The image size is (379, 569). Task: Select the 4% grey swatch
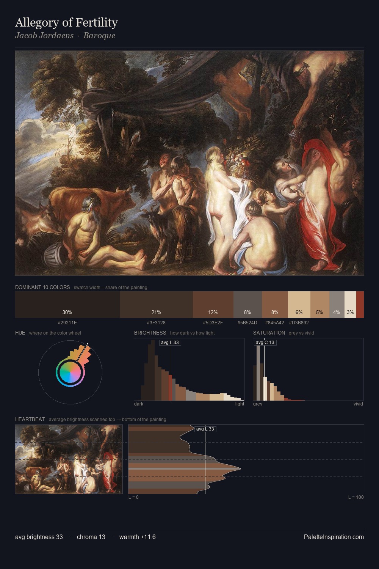tap(337, 304)
